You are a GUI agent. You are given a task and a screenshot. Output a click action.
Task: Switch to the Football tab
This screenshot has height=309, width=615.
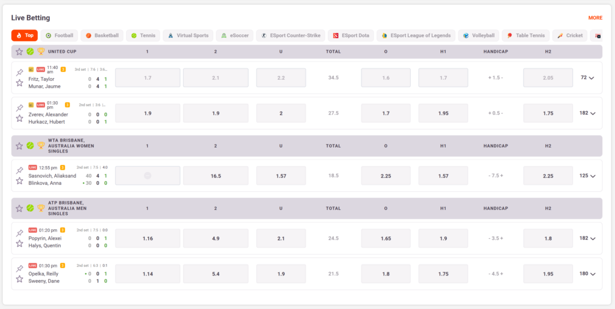59,35
